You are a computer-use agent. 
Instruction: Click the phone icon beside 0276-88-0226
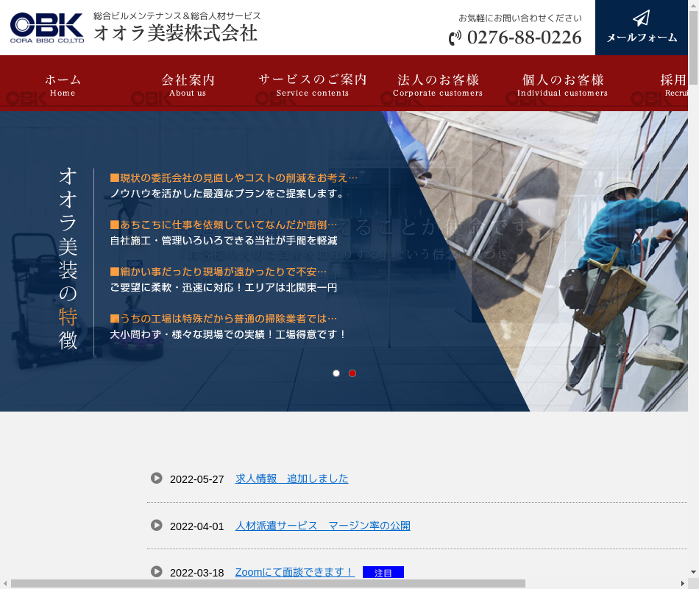point(455,38)
